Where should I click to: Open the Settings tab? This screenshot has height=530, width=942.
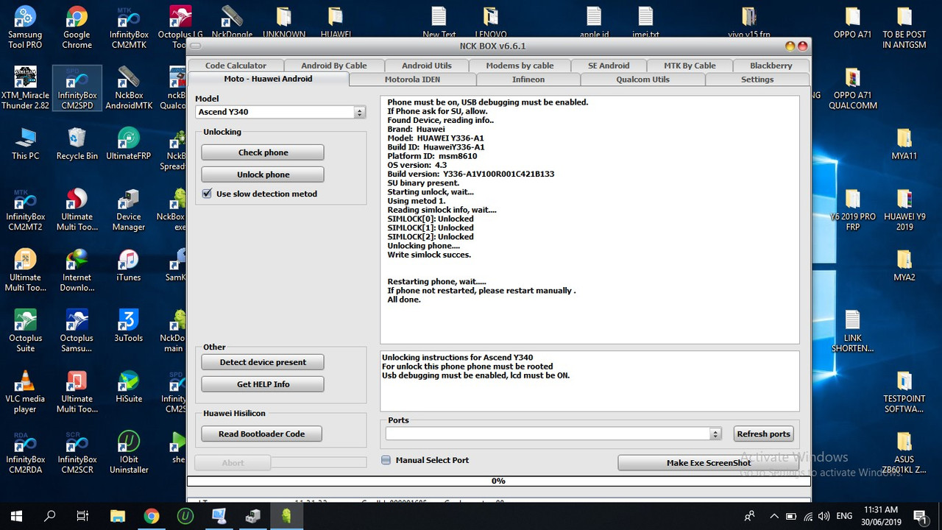pos(757,79)
